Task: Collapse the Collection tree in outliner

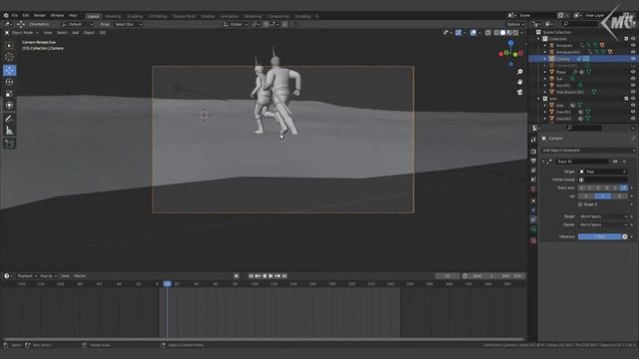Action: pyautogui.click(x=538, y=39)
